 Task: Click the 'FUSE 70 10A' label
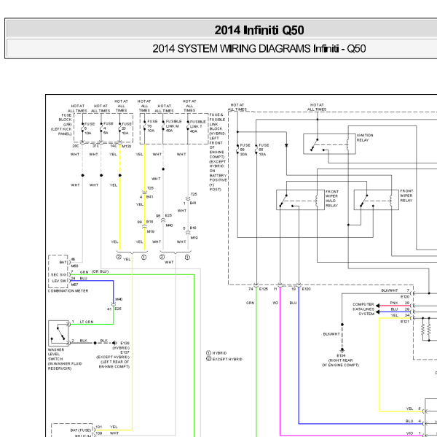point(152,126)
